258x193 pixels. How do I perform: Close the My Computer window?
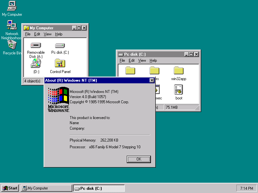(84, 28)
